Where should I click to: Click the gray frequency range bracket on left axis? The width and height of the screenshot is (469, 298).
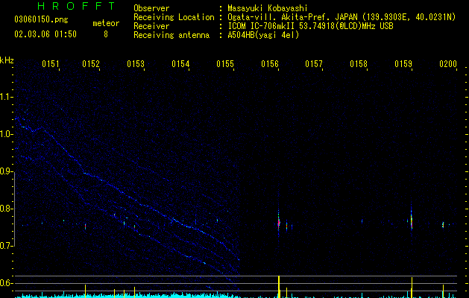[x=14, y=210]
